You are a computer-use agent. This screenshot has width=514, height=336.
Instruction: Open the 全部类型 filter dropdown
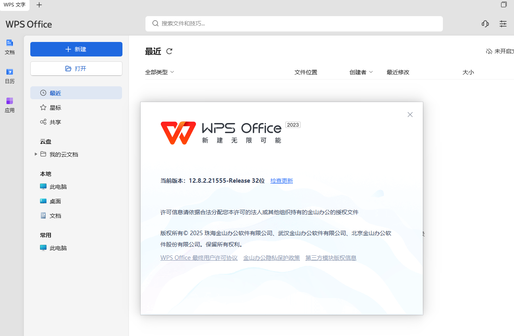point(160,72)
